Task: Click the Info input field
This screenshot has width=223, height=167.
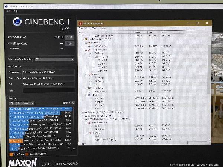Action: (x=49, y=91)
